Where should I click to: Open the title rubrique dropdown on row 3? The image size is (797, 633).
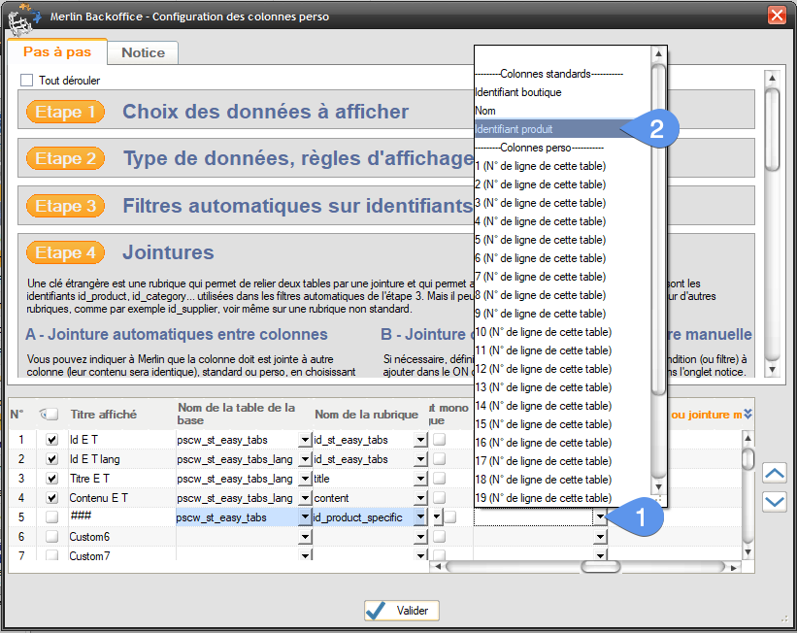421,479
